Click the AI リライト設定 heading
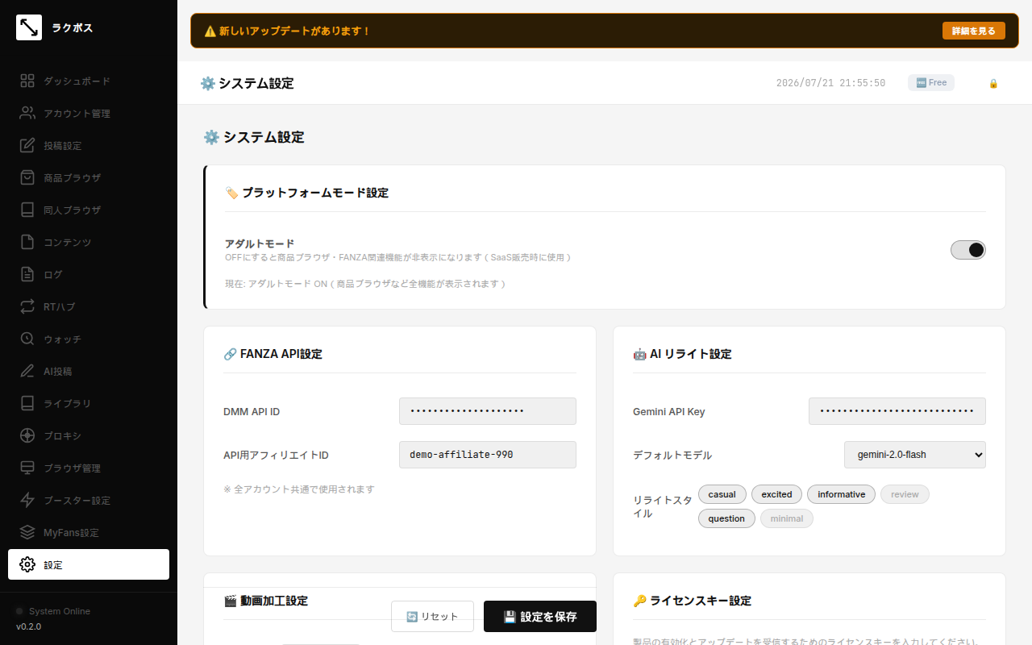The image size is (1032, 645). pyautogui.click(x=682, y=354)
